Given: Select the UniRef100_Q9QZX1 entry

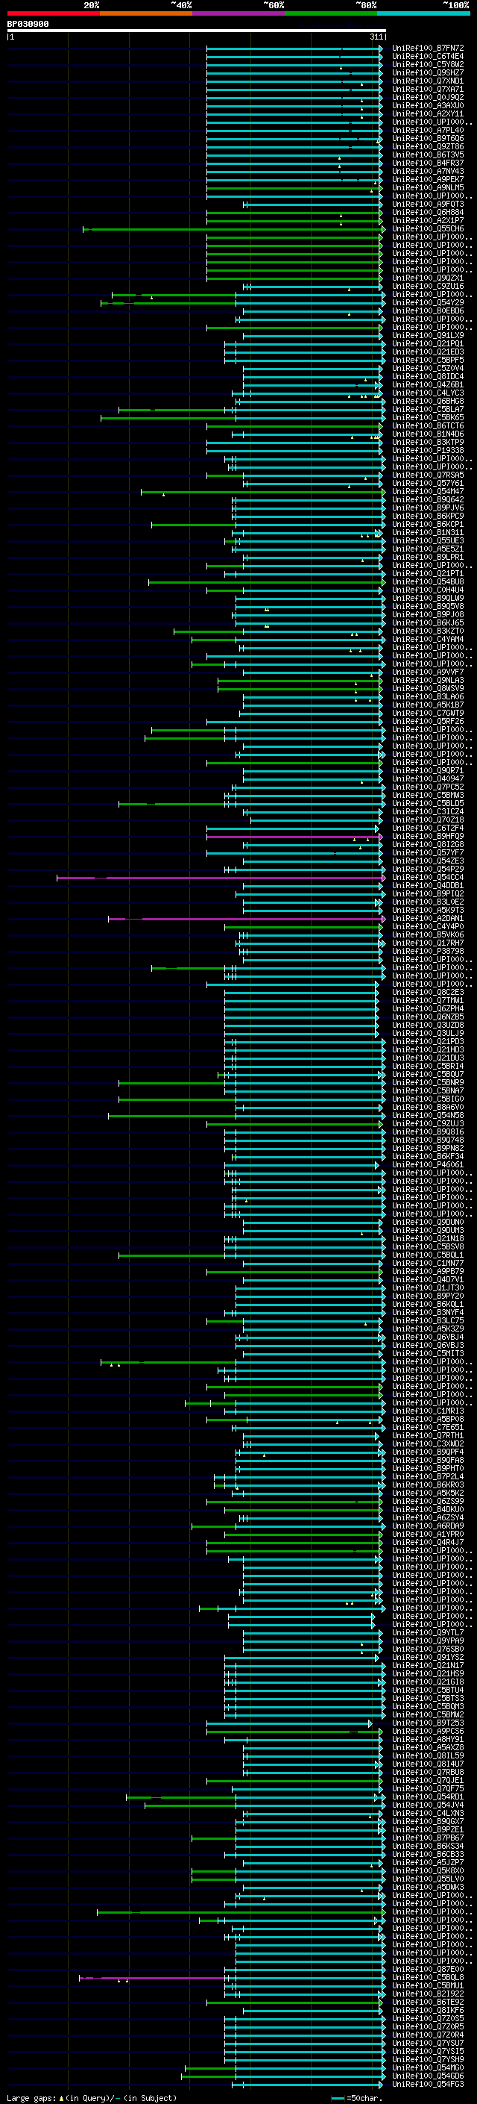Looking at the screenshot, I should point(428,278).
